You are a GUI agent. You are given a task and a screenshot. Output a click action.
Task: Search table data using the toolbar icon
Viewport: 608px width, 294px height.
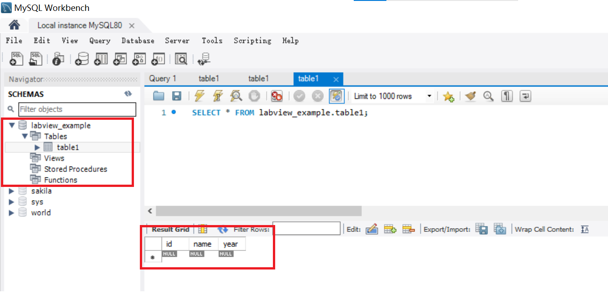[x=181, y=59]
